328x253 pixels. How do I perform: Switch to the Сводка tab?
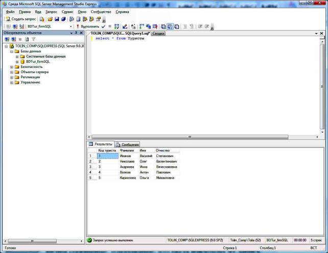158,34
